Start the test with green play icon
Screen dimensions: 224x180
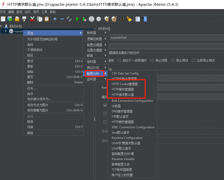[x=77, y=19]
